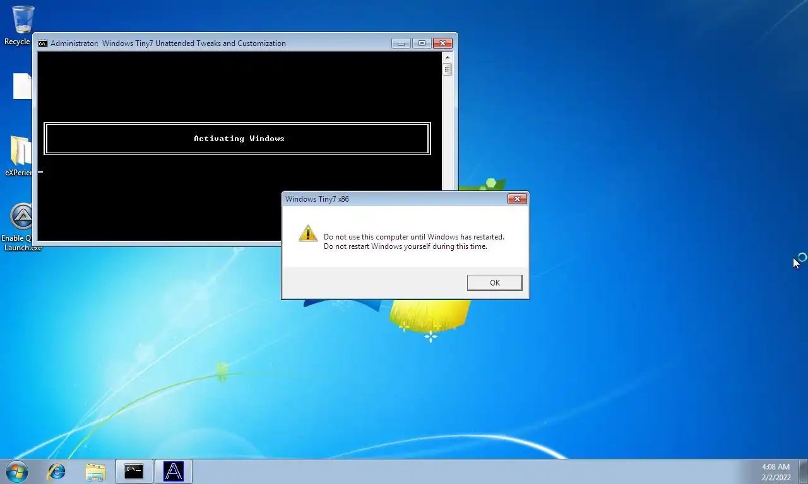Click the Activating Windows banner text
This screenshot has width=808, height=484.
pos(239,139)
